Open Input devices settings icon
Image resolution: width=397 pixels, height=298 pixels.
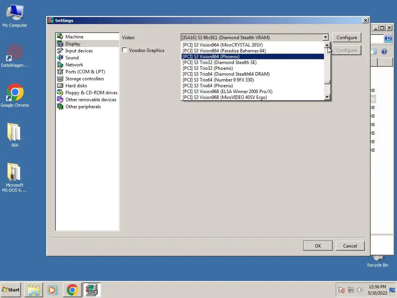pyautogui.click(x=60, y=51)
